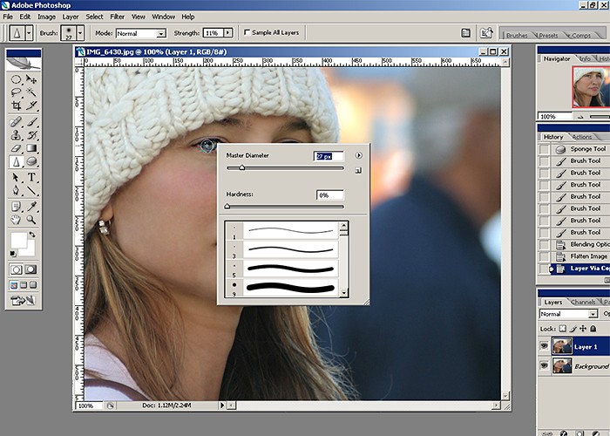Open brush picker dropdown arrow
Screen dimensions: 610x436
click(x=80, y=33)
